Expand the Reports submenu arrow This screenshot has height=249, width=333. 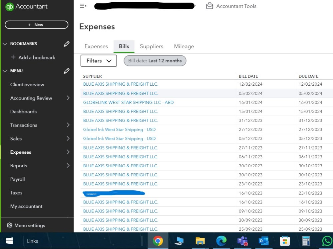(x=68, y=166)
